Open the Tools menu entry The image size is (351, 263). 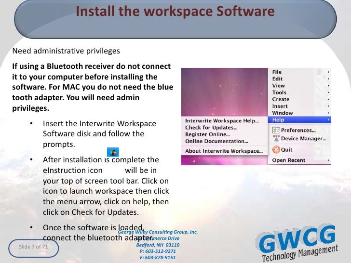pos(299,92)
